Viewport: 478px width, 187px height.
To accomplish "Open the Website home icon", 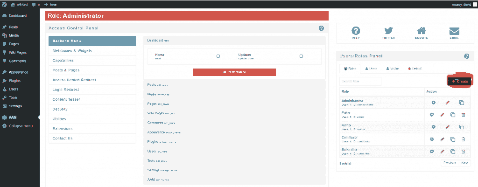I will pyautogui.click(x=422, y=31).
